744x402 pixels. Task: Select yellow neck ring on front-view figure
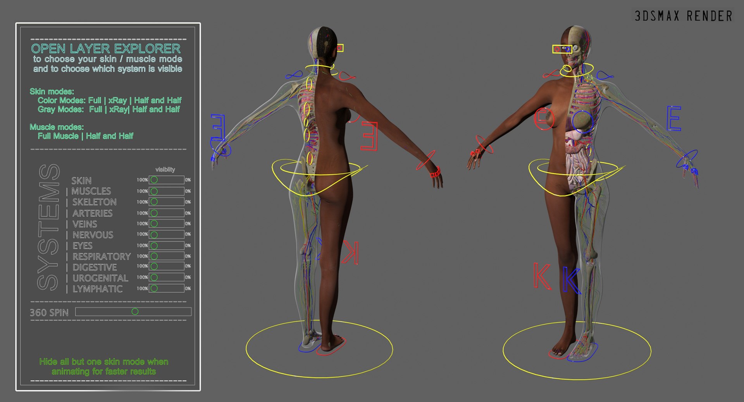[x=577, y=70]
